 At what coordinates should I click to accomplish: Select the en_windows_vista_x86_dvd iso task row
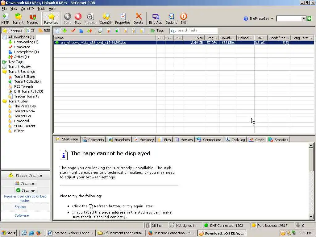tap(184, 43)
